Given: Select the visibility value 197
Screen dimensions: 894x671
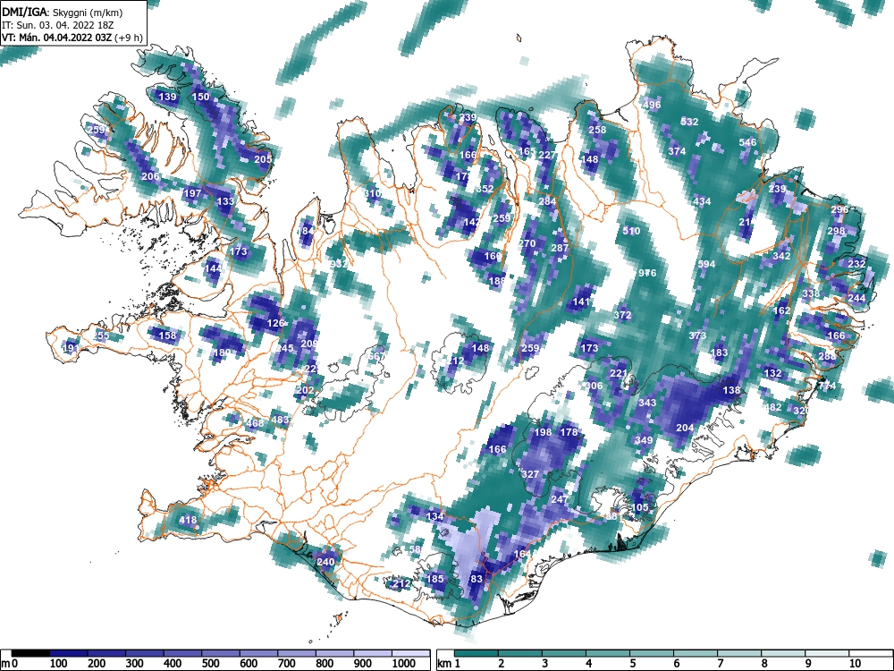Looking at the screenshot, I should click(x=192, y=193).
